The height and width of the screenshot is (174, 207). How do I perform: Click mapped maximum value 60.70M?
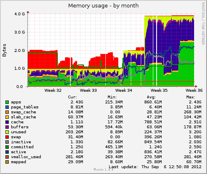click(194, 162)
